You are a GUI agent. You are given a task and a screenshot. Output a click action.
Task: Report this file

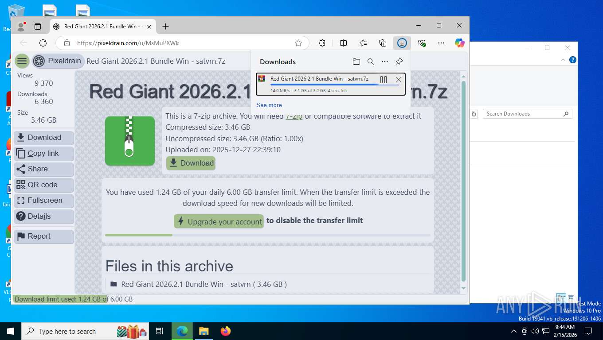44,236
